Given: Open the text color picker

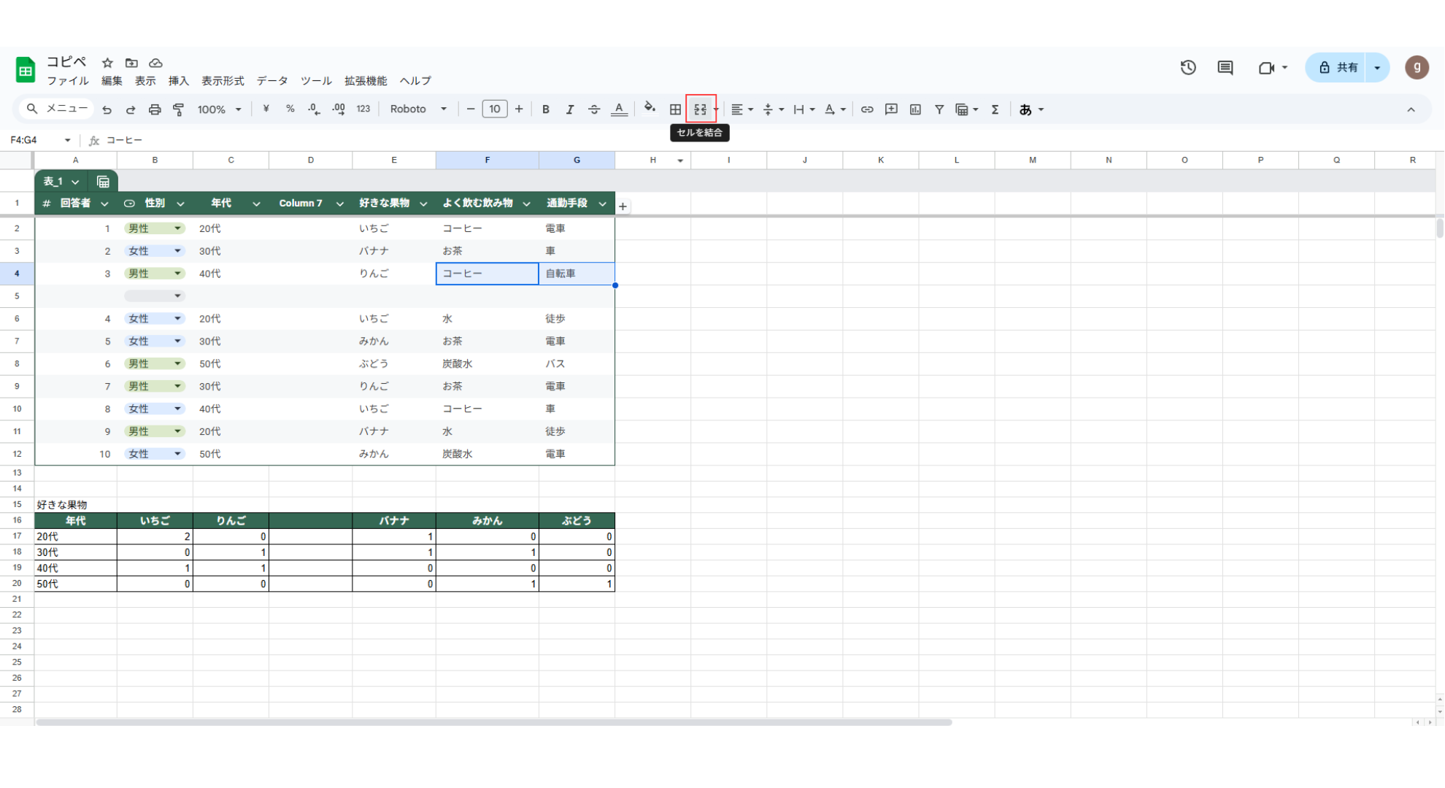Looking at the screenshot, I should pyautogui.click(x=619, y=109).
